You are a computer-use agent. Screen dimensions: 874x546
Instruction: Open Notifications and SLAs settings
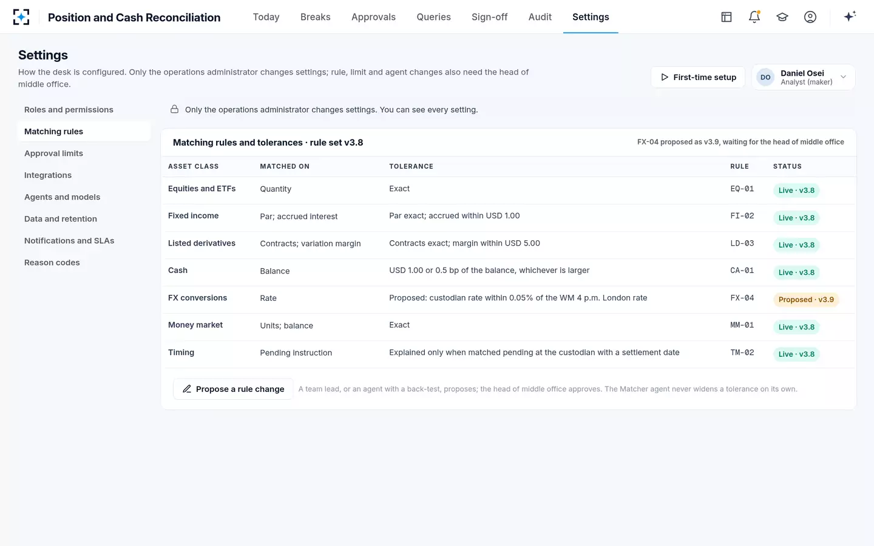tap(84, 241)
